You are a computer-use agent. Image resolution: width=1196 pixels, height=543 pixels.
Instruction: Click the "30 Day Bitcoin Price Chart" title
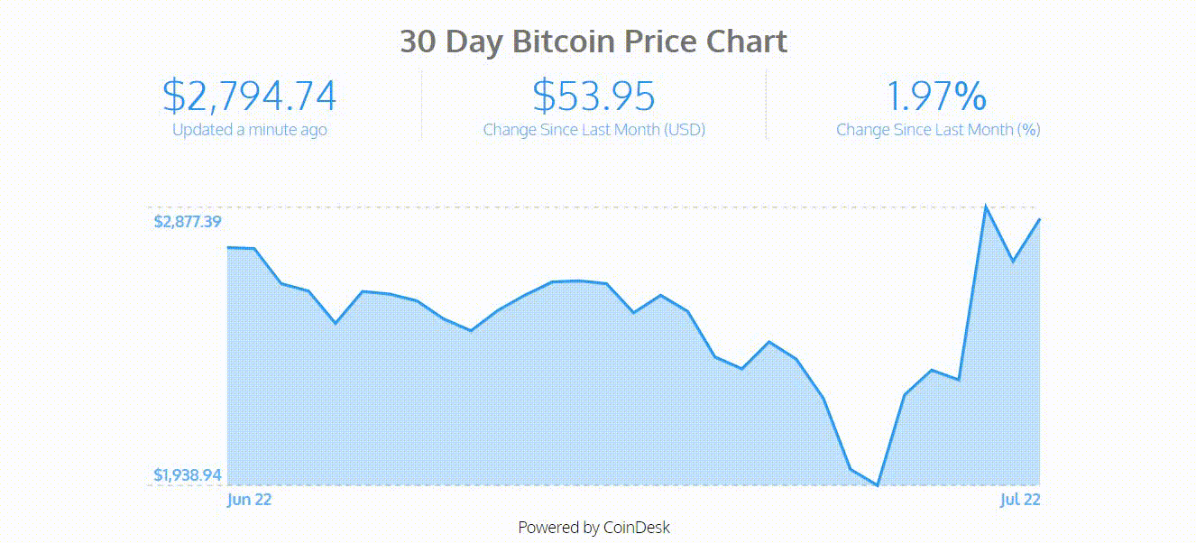pyautogui.click(x=593, y=41)
